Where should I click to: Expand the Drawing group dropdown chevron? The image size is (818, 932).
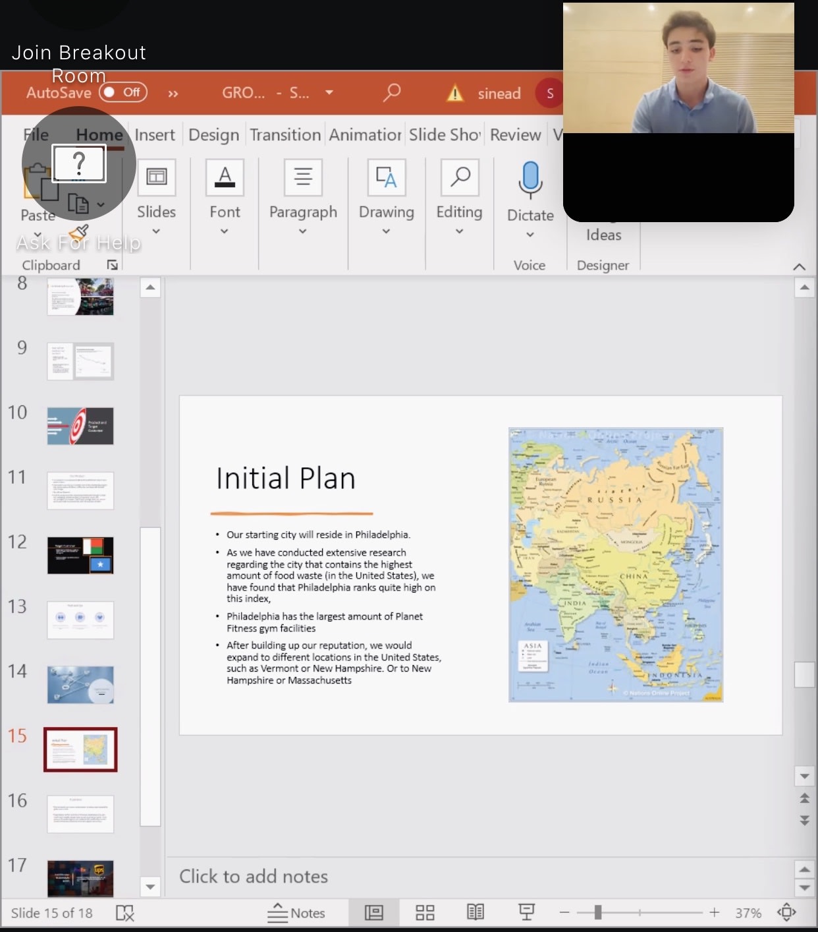(x=386, y=231)
